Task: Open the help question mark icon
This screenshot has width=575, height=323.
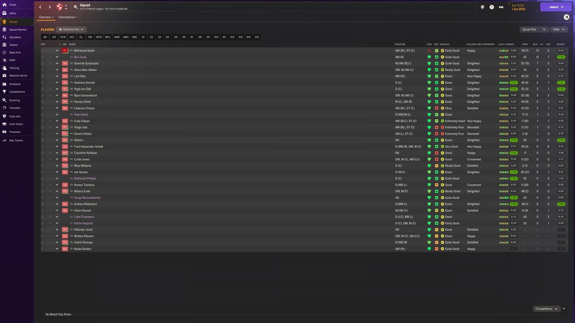Action: coord(492,7)
